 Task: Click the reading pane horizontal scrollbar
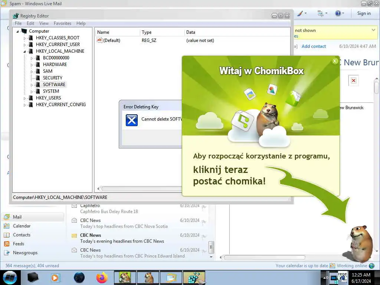(264, 258)
